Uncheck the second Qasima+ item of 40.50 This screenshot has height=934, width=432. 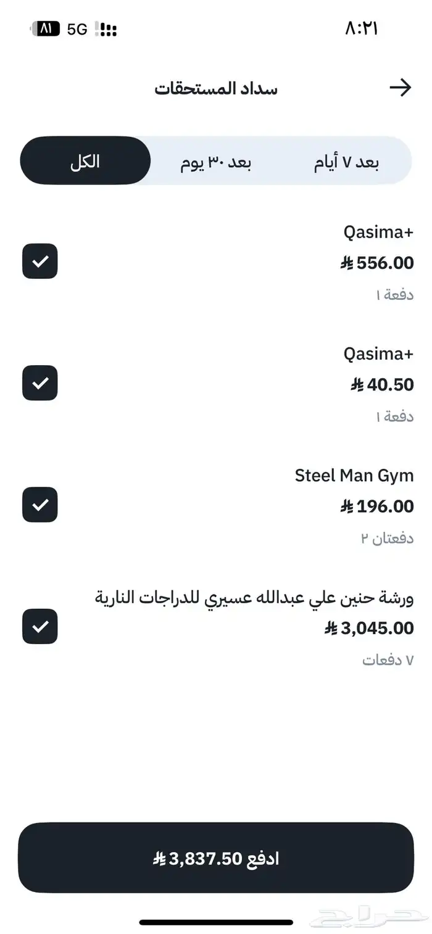click(39, 383)
